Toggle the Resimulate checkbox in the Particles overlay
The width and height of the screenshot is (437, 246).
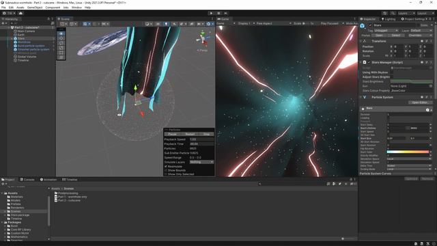coord(166,167)
